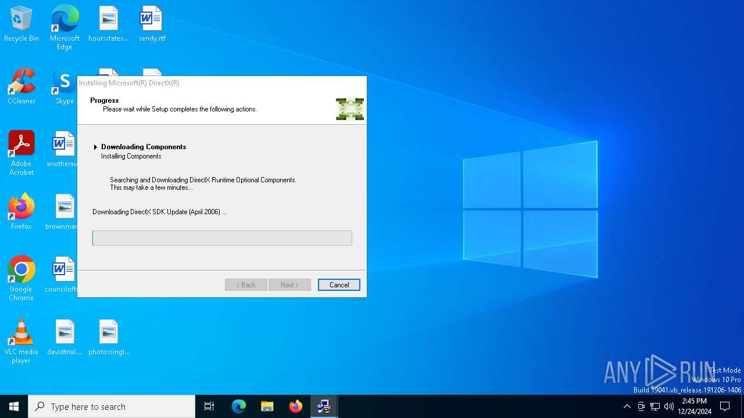This screenshot has height=418, width=744.
Task: Open Skype desktop shortcut
Action: [x=65, y=87]
